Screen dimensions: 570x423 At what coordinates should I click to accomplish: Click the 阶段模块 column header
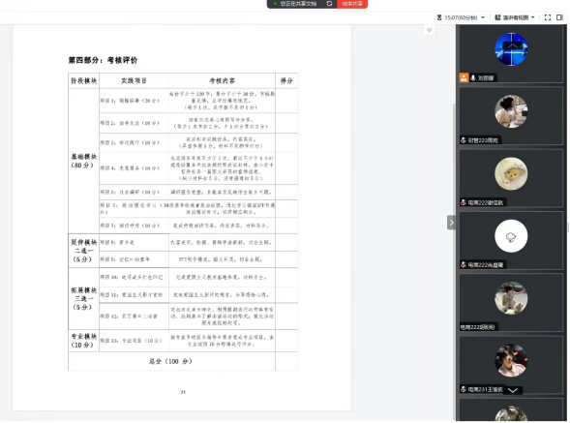click(x=83, y=80)
